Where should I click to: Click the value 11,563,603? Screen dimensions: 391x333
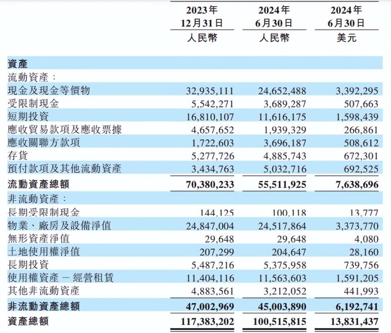[283, 278]
